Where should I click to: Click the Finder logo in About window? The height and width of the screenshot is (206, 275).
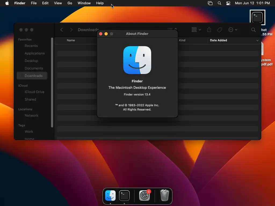pos(137,60)
